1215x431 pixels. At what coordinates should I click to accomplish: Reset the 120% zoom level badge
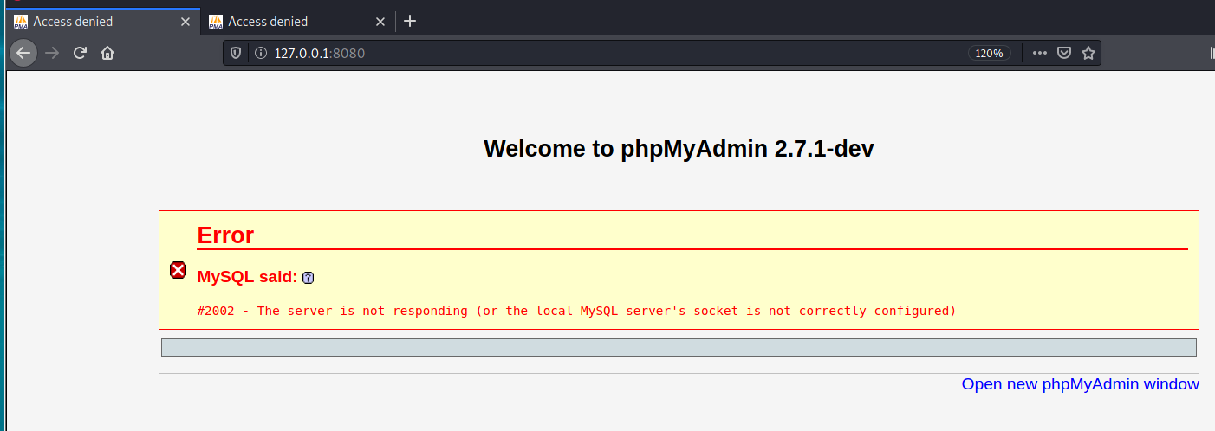click(x=989, y=53)
